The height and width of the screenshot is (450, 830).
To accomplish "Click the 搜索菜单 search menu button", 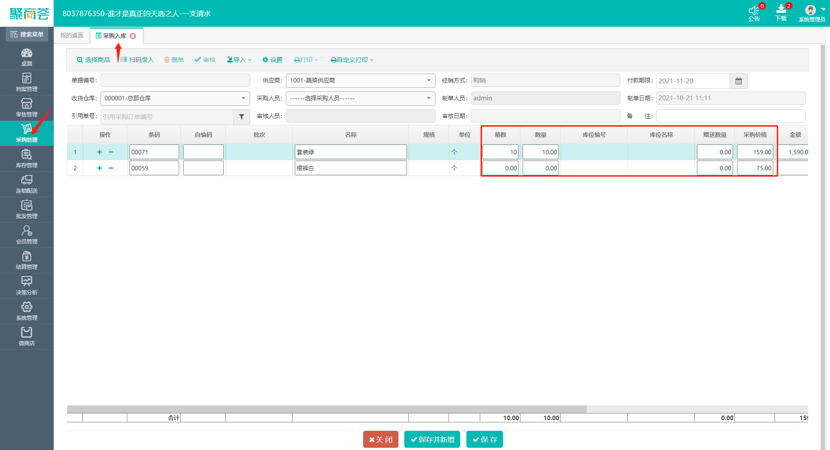I will [27, 34].
